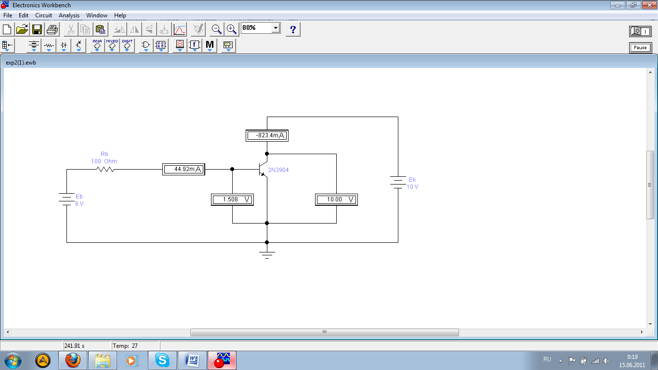Open an existing circuit file
This screenshot has width=658, height=370.
[x=22, y=29]
